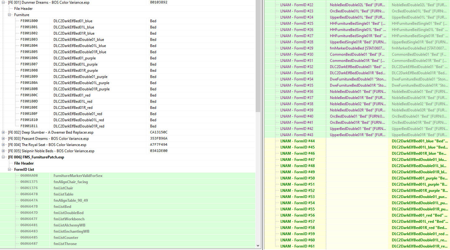Screen dimensions: 450x250
Task: Click the bold DLC2DarkElfBed01_red value in row #56
Action: click(x=420, y=215)
